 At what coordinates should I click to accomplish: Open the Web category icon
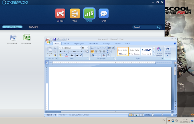point(75,14)
